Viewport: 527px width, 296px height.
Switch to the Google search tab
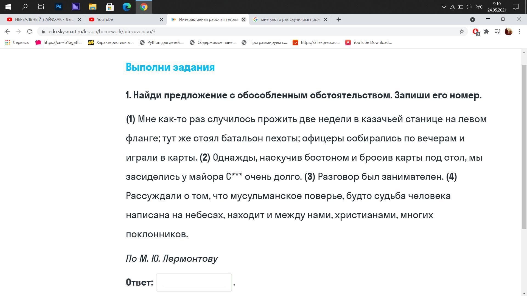(288, 19)
